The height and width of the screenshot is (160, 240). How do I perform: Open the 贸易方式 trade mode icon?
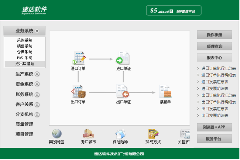(x=153, y=134)
